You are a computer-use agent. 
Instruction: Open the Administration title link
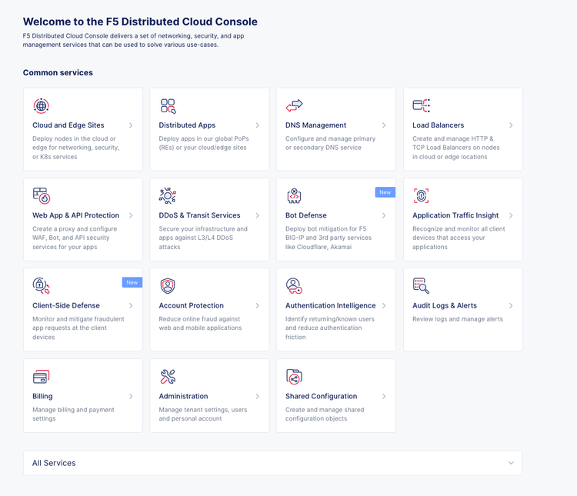[x=183, y=397]
